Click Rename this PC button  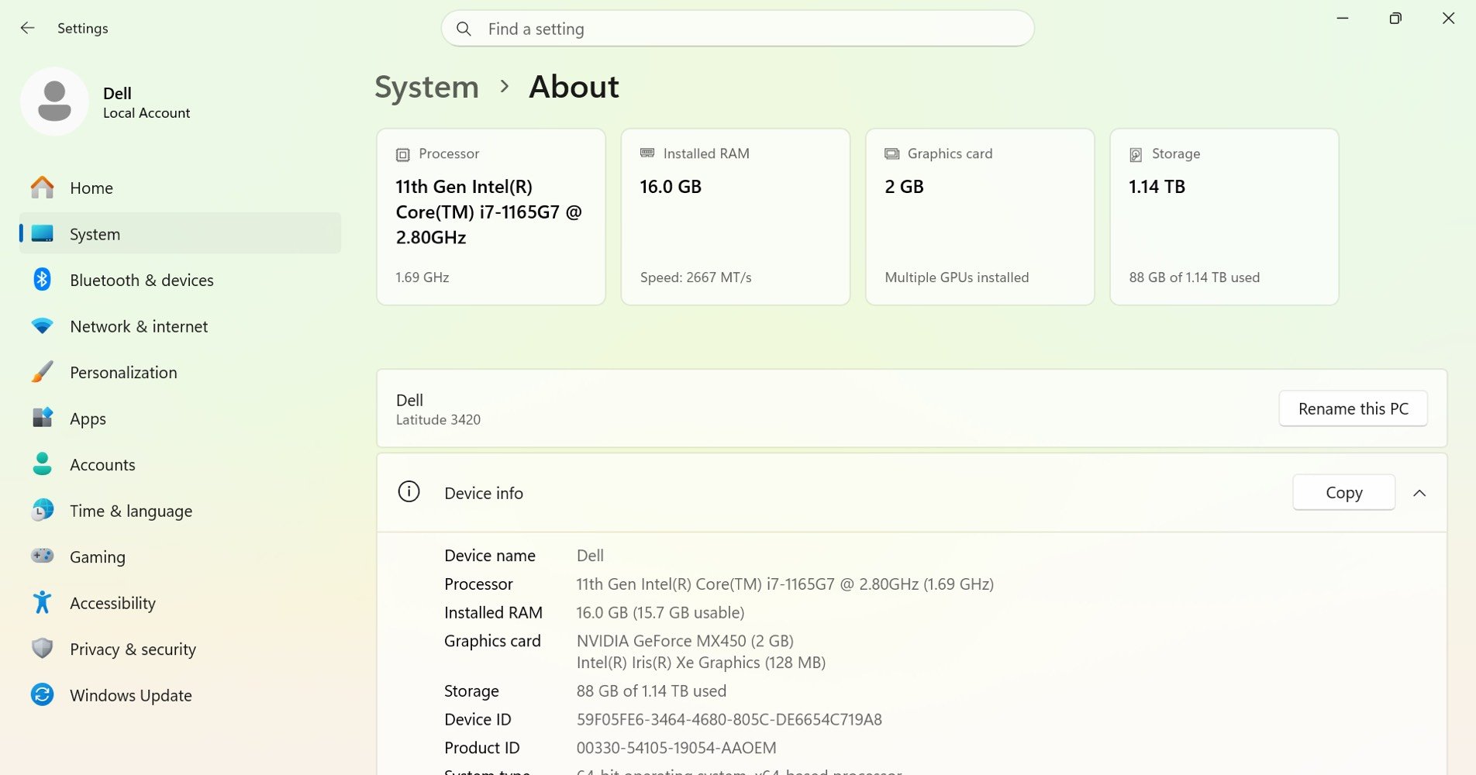(x=1353, y=408)
